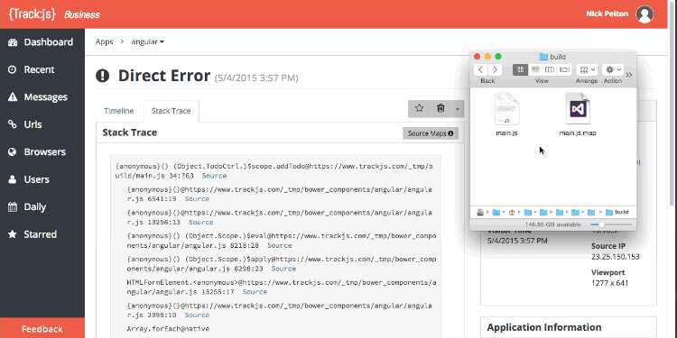The width and height of the screenshot is (677, 338).
Task: Open Source link for angular.js 8298:23
Action: [x=283, y=269]
